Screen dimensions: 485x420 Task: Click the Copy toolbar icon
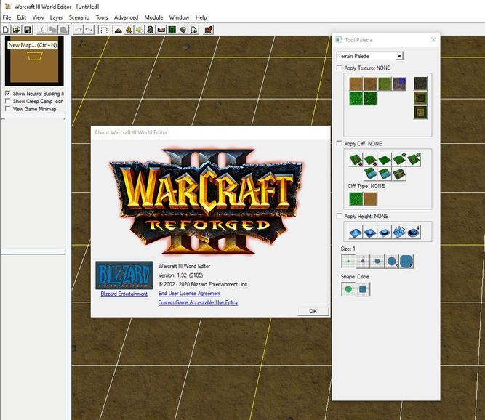(x=52, y=30)
